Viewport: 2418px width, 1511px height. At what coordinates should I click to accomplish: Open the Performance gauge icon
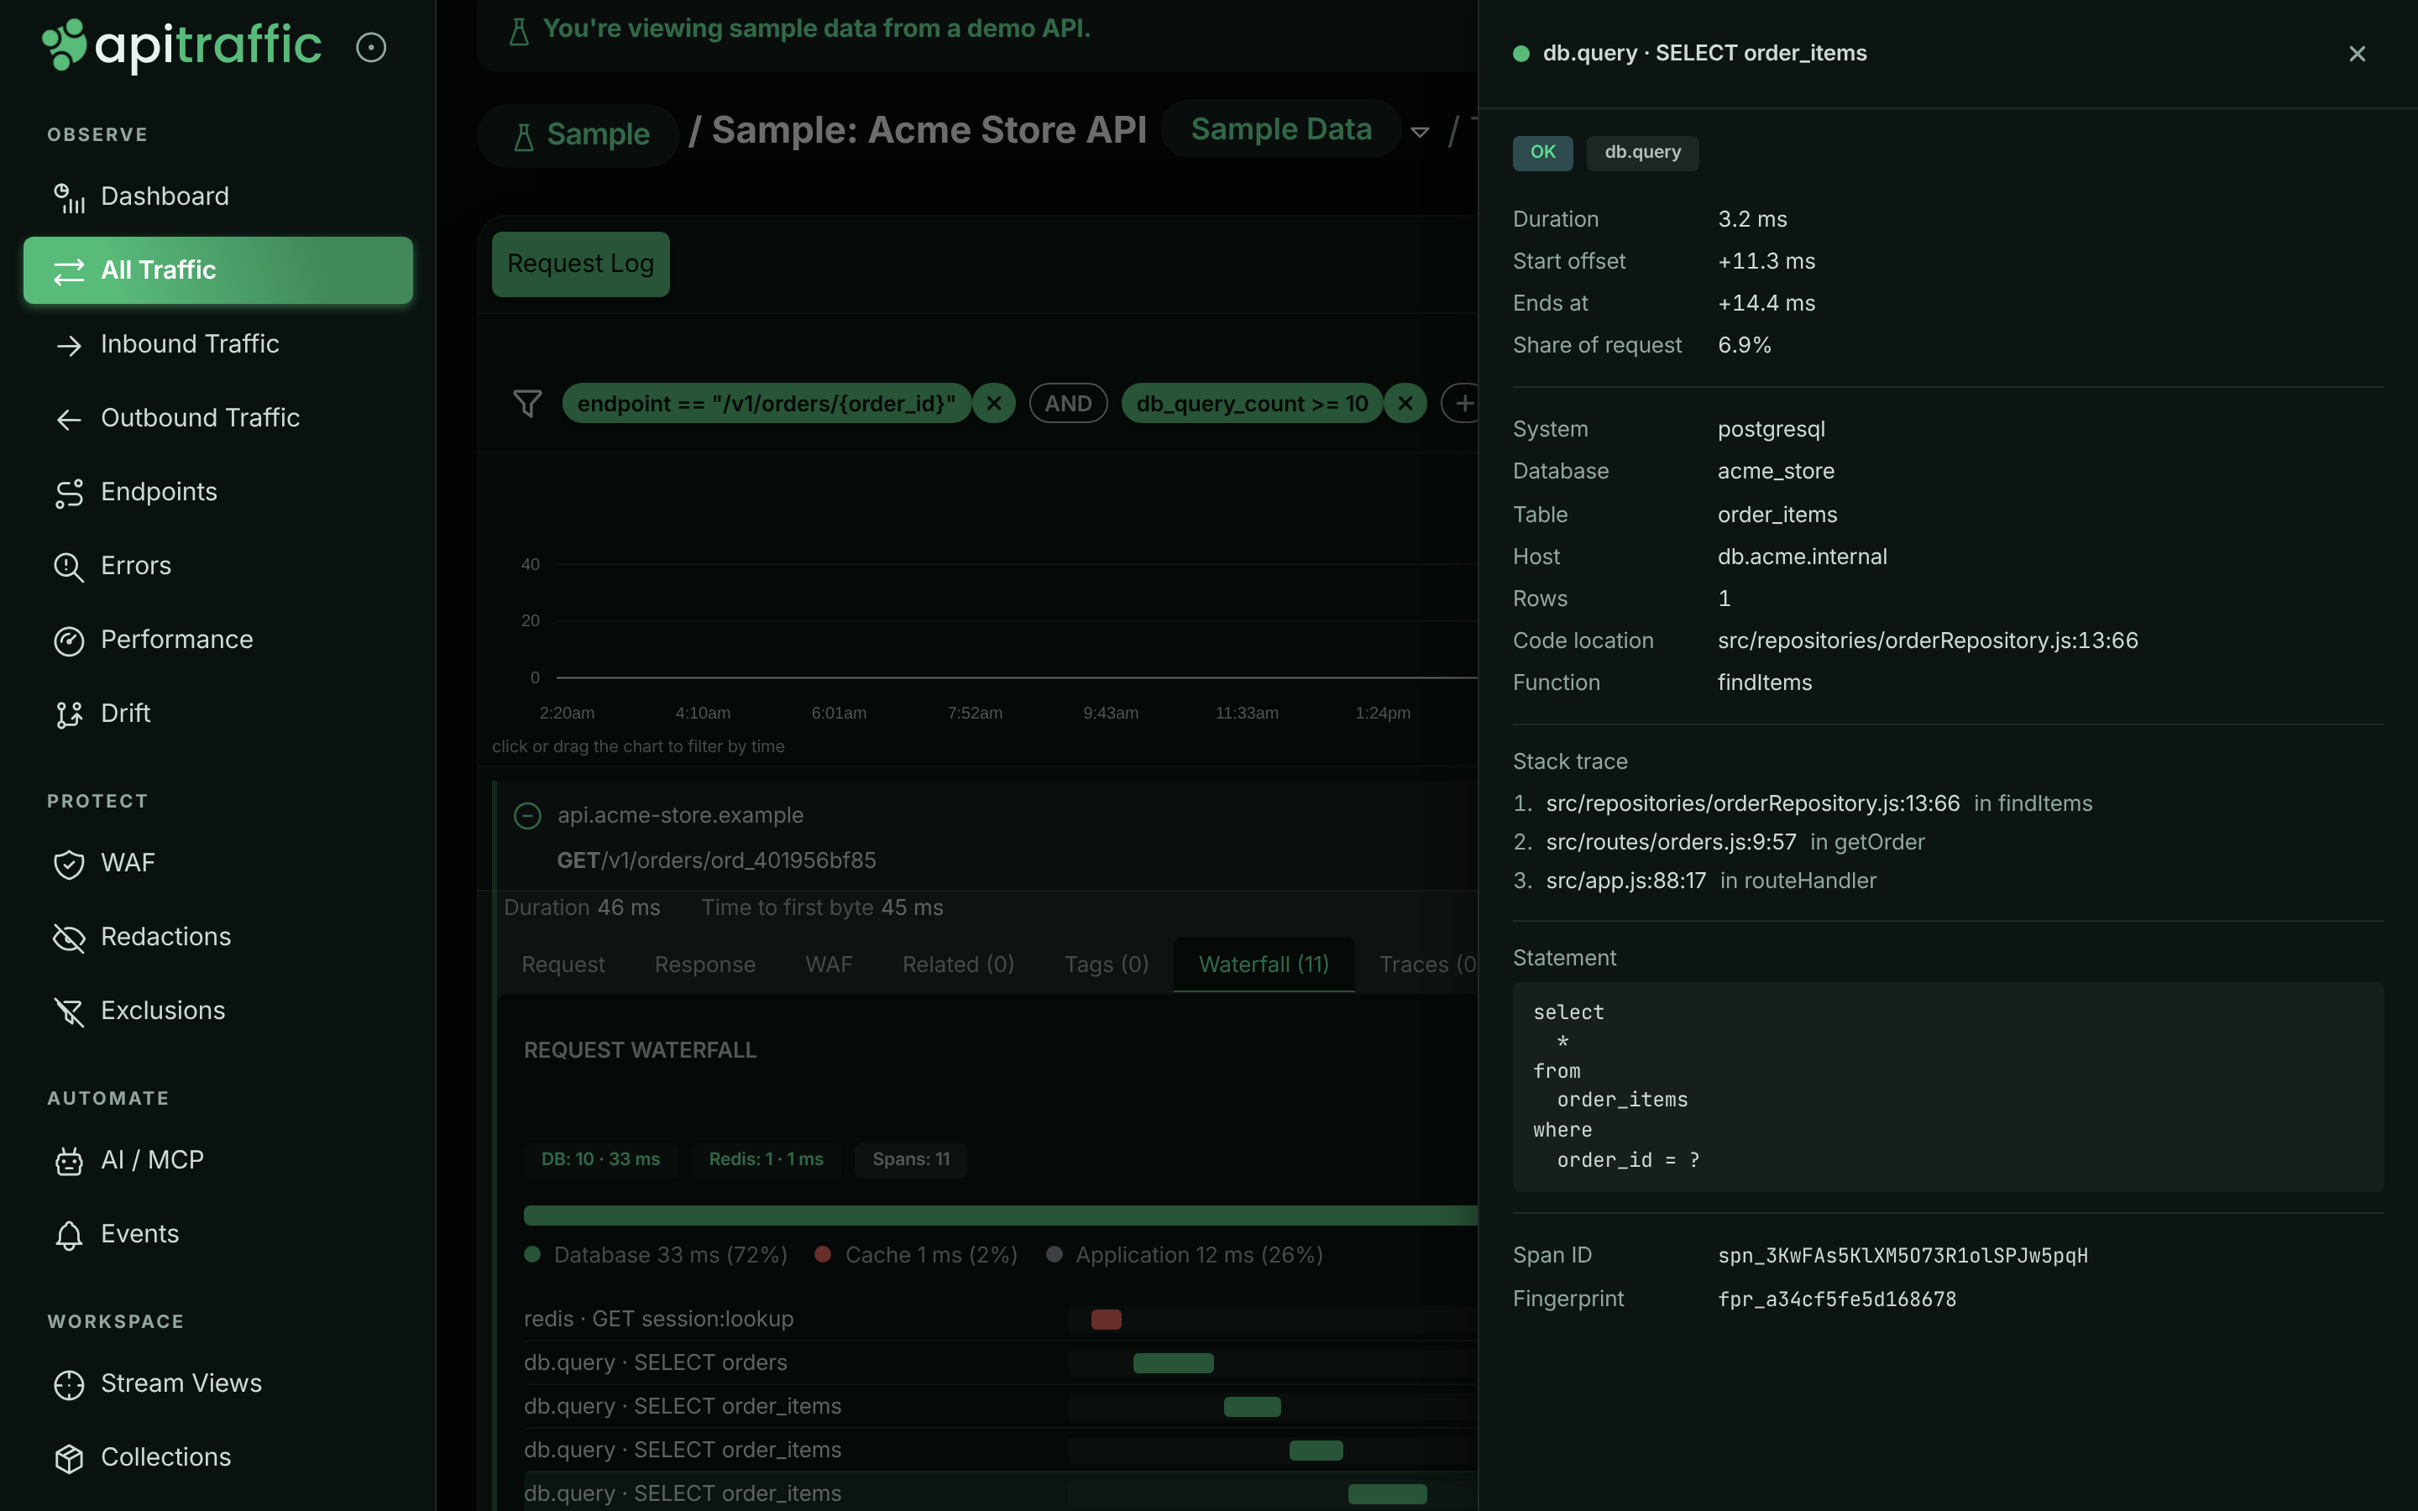pyautogui.click(x=69, y=641)
